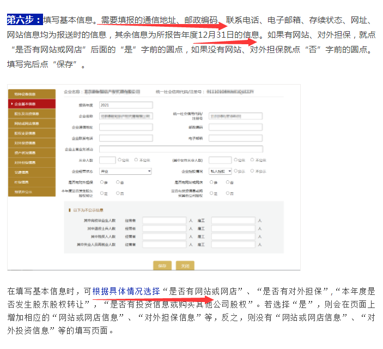Open 预览并公示 at the sidebar bottom
This screenshot has width=383, height=349.
pyautogui.click(x=32, y=192)
